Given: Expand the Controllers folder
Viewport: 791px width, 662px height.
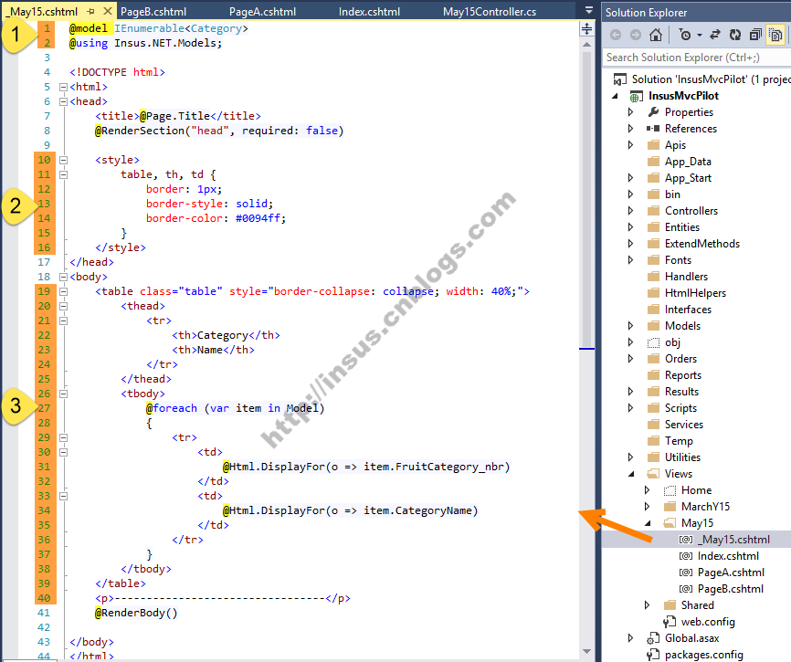Looking at the screenshot, I should pos(630,211).
